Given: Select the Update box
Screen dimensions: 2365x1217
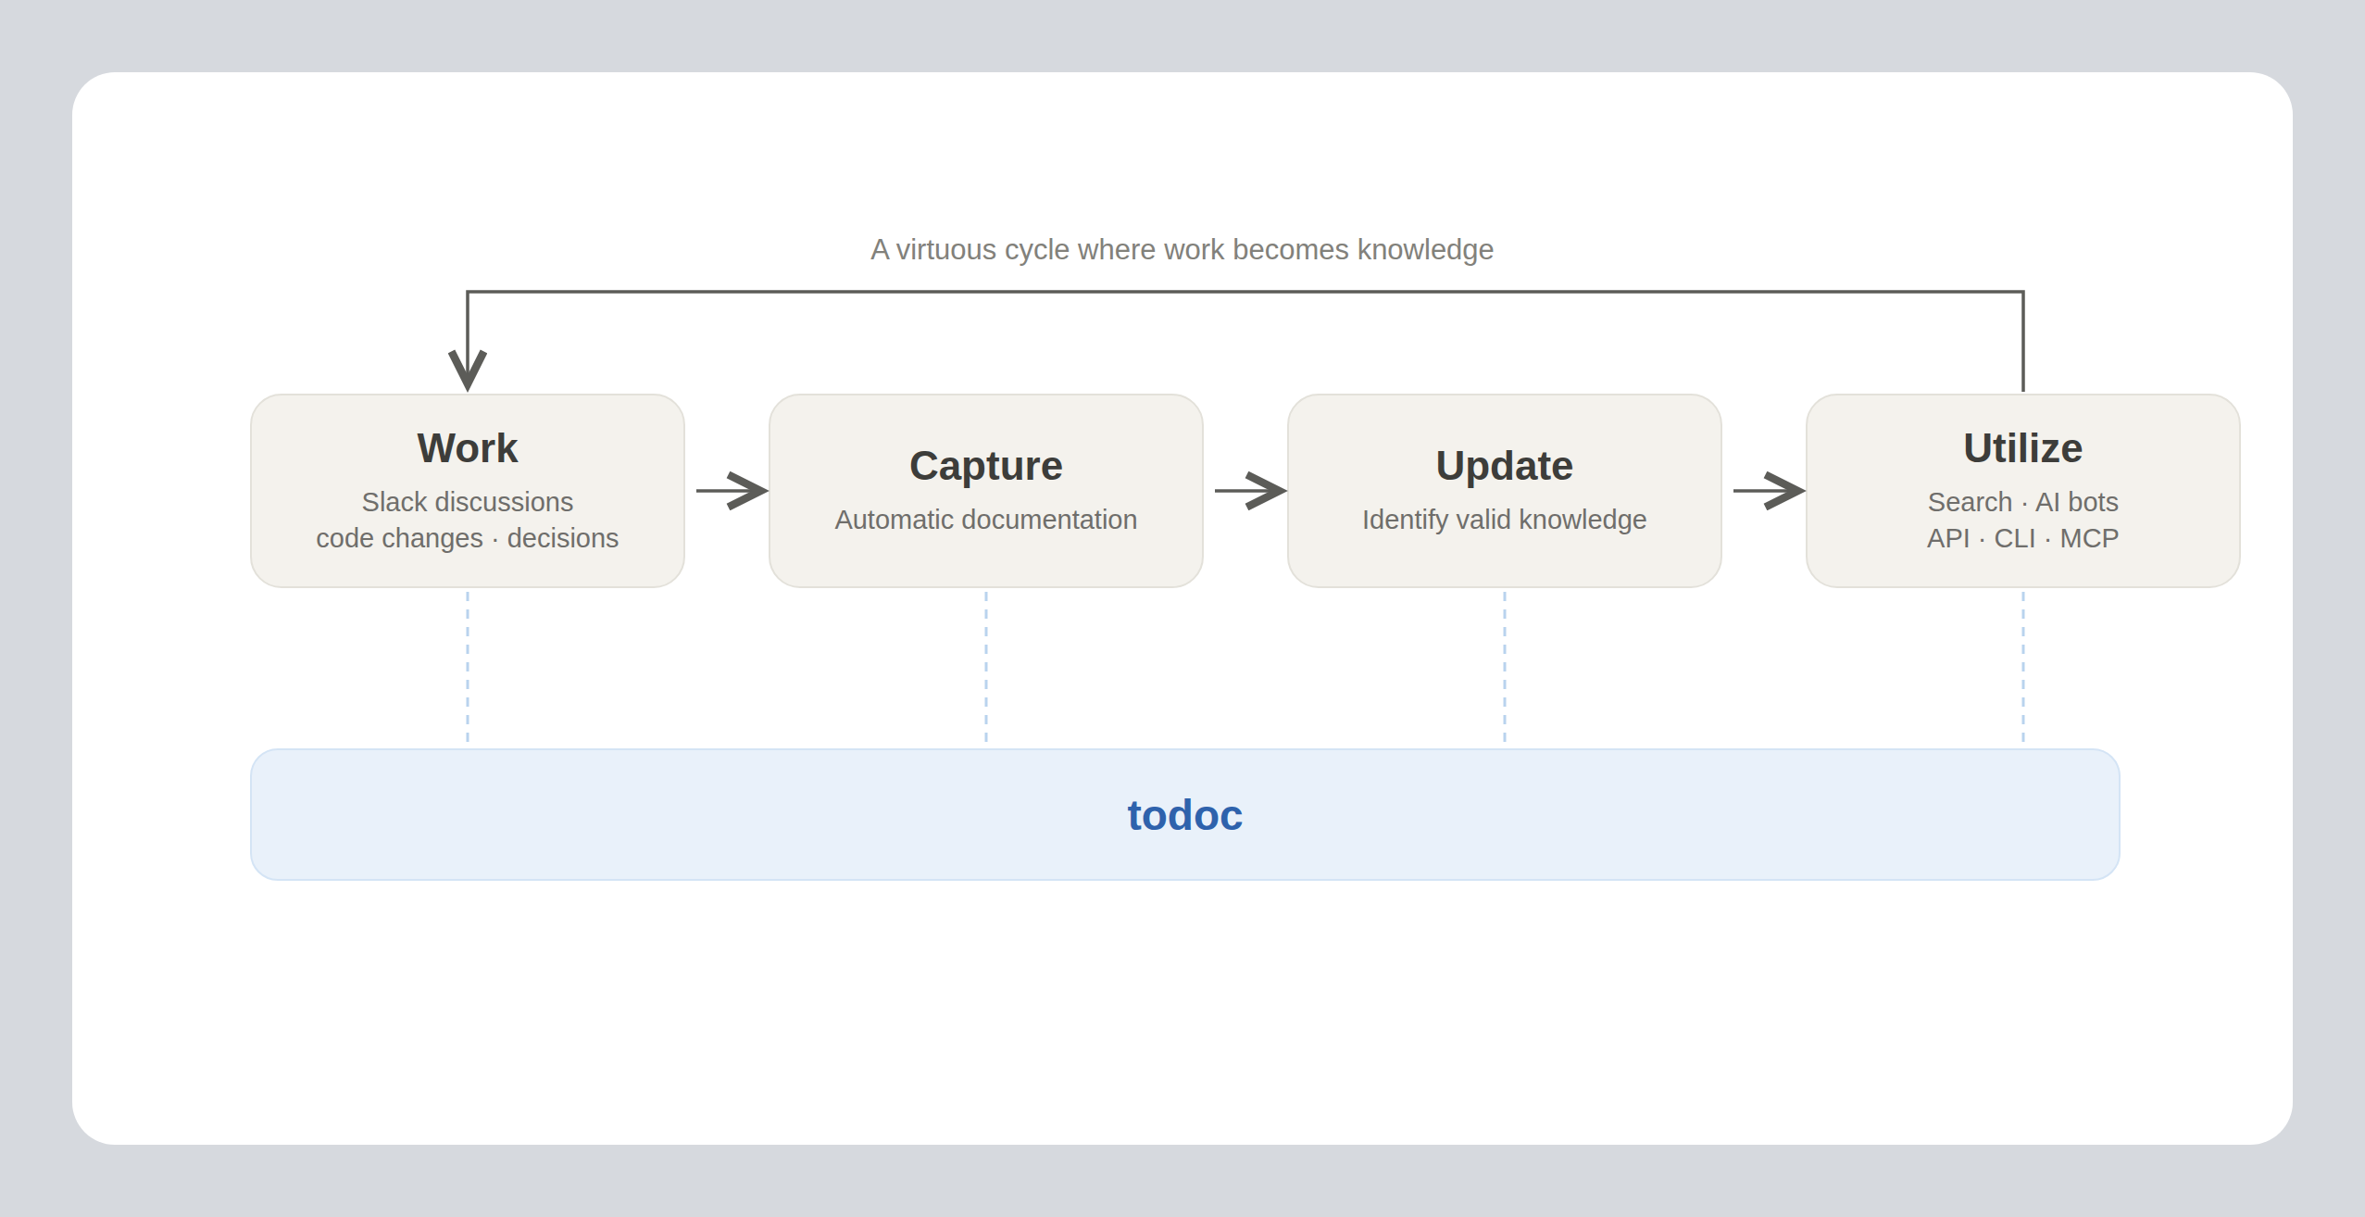Looking at the screenshot, I should pyautogui.click(x=1505, y=491).
